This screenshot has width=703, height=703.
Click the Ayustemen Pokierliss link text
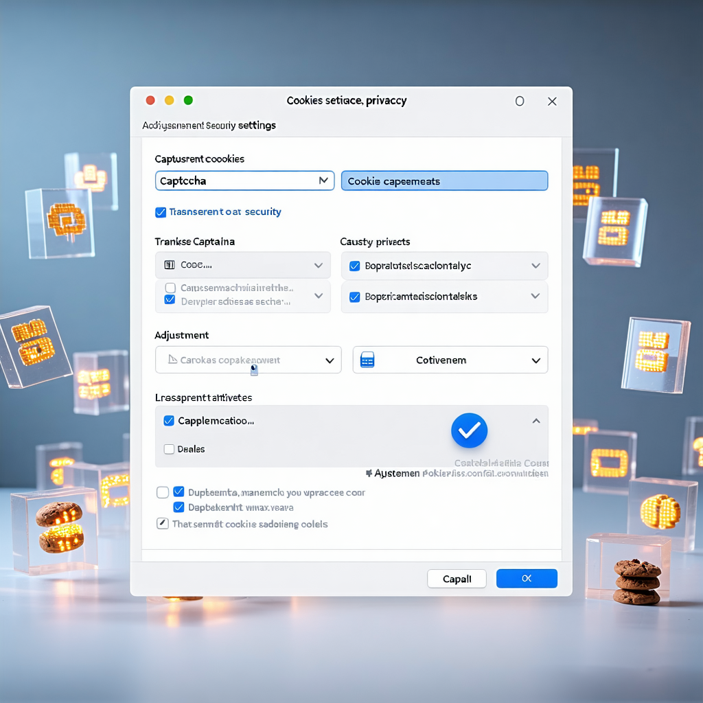tap(457, 474)
